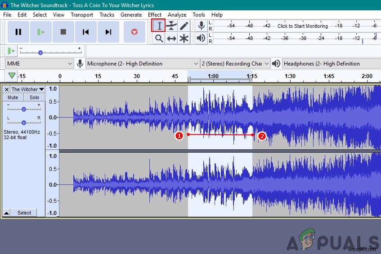Select the Multi-Tool asterisk icon
Screen dimensions: 381x254
(x=184, y=38)
